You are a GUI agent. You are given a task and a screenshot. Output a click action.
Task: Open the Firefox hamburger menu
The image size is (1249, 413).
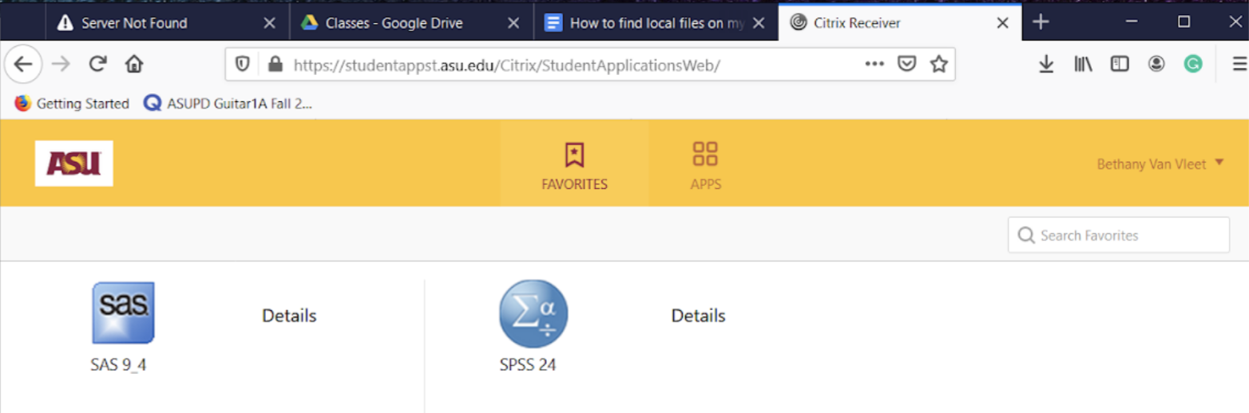coord(1239,65)
